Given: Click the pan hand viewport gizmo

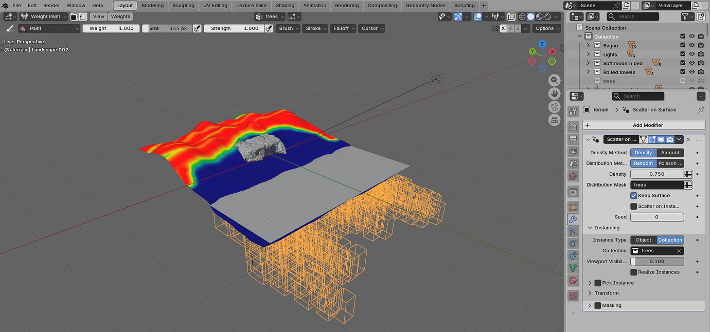Looking at the screenshot, I should coord(554,94).
